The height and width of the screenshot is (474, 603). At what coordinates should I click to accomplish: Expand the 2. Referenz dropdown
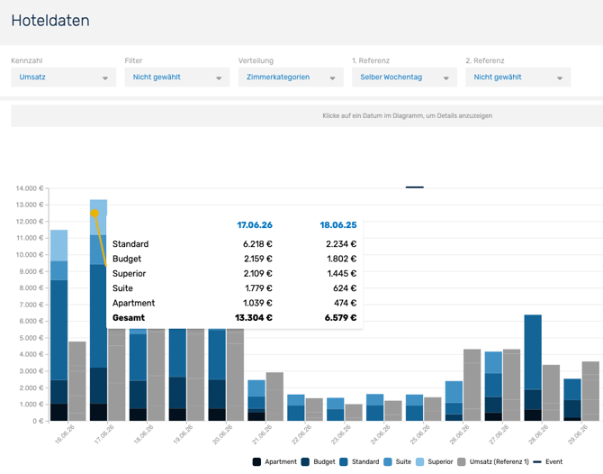[517, 77]
